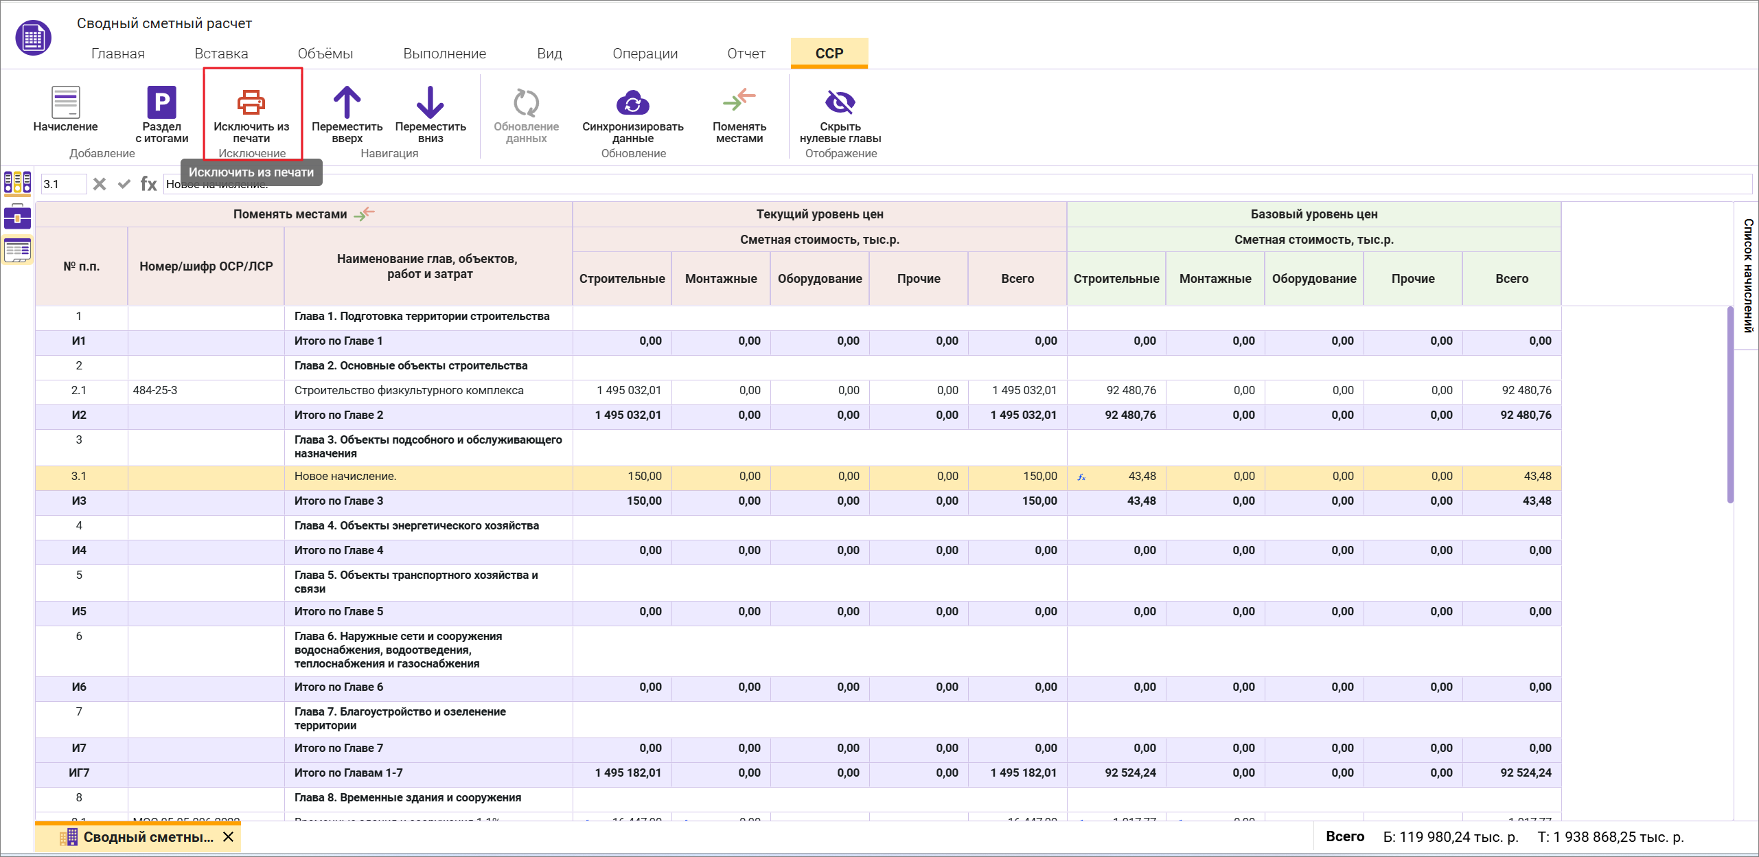Image resolution: width=1759 pixels, height=857 pixels.
Task: Toggle Скрыть нулевые главы eye icon
Action: click(840, 102)
